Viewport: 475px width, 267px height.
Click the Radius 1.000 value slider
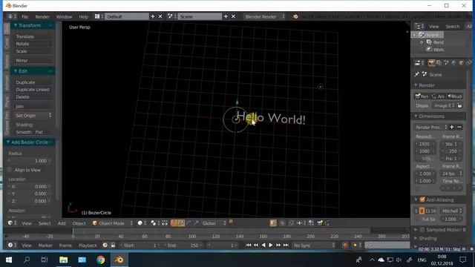point(30,160)
